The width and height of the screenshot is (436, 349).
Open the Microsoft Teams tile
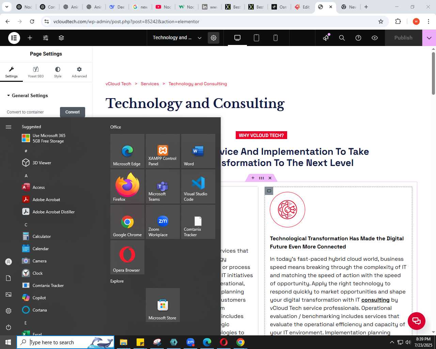click(163, 186)
